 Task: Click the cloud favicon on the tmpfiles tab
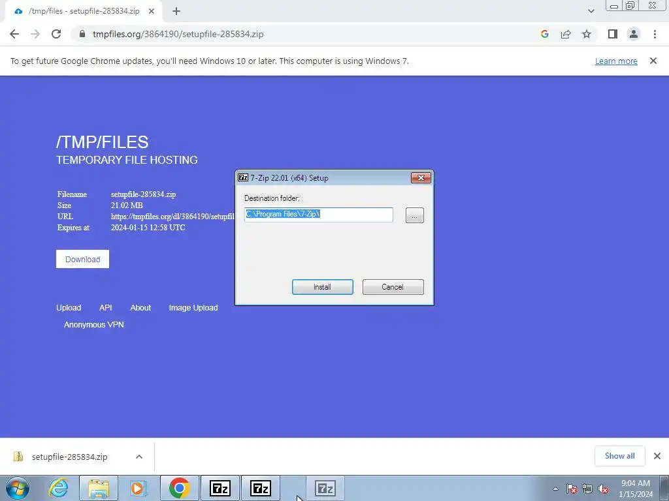(18, 11)
